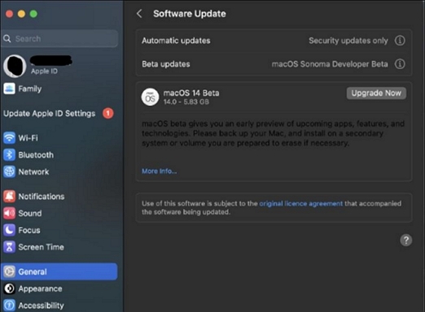The image size is (425, 312).
Task: Click the Appearance icon in sidebar
Action: 9,288
